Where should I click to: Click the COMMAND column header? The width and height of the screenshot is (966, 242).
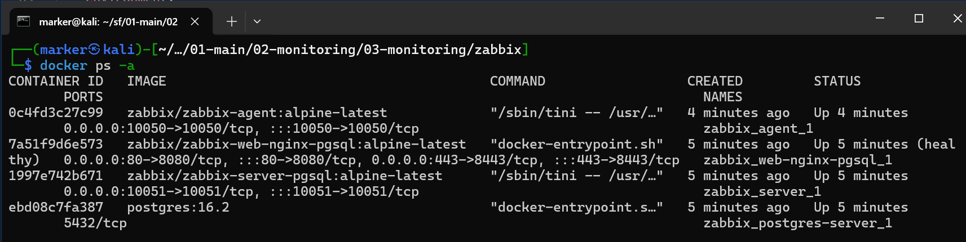[517, 81]
